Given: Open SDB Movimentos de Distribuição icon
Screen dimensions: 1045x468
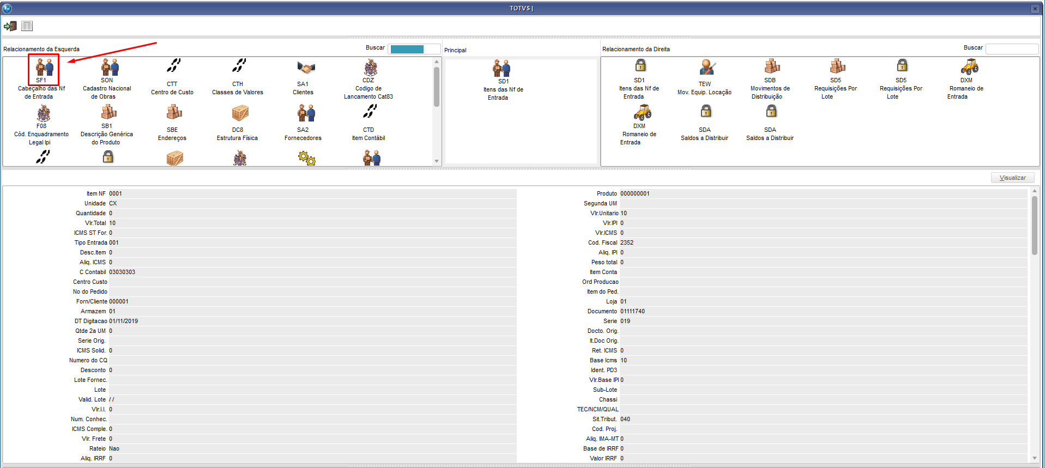Looking at the screenshot, I should pyautogui.click(x=772, y=66).
